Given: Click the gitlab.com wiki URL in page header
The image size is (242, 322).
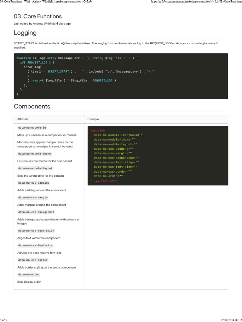Looking at the screenshot, I should [196, 2].
